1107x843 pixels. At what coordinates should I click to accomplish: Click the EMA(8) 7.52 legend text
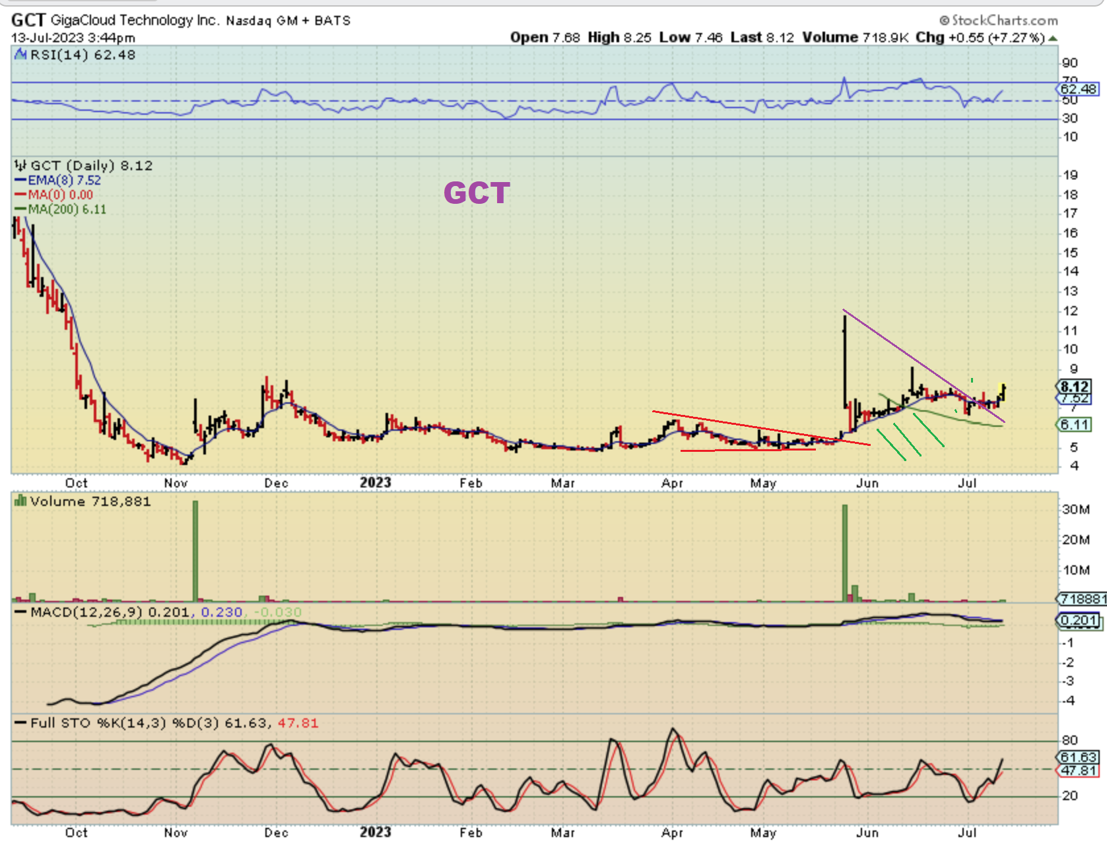65,180
